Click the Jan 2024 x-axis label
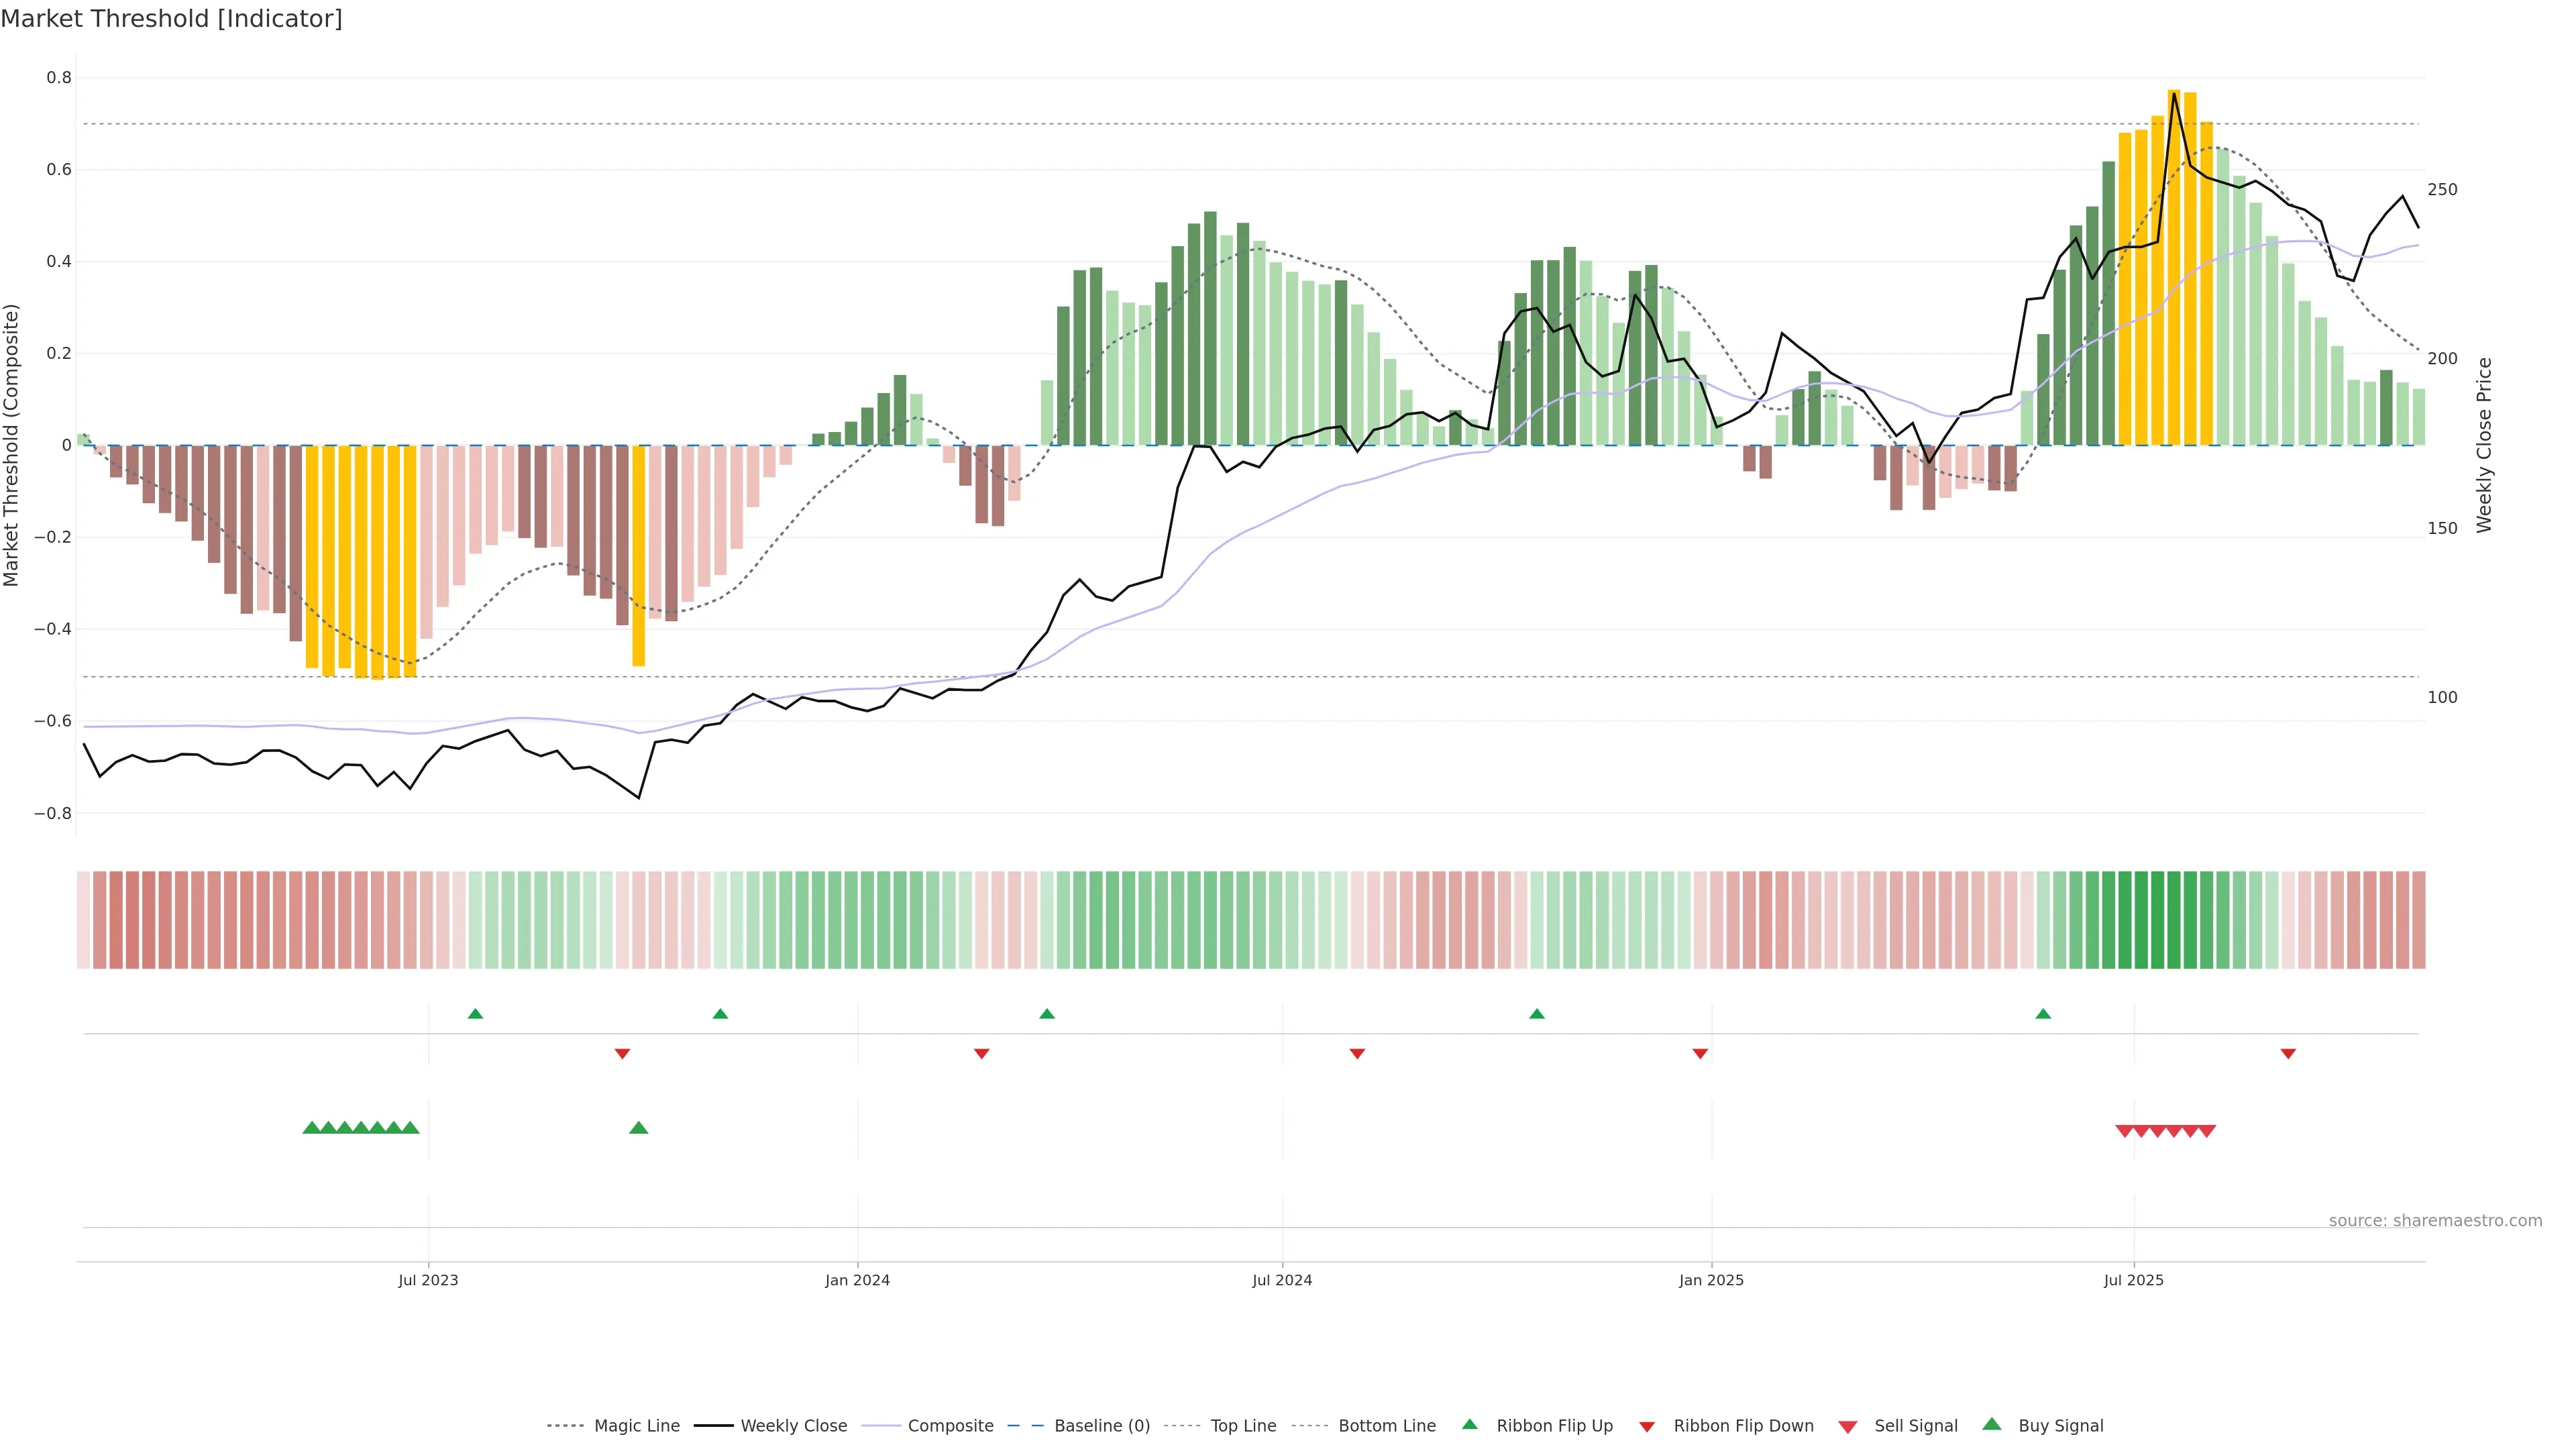Image resolution: width=2576 pixels, height=1449 pixels. [x=857, y=1280]
